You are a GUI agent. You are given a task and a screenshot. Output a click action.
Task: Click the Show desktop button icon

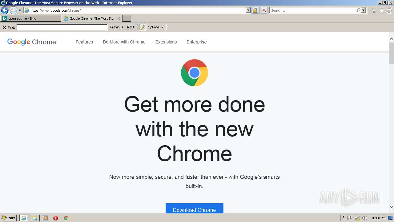[390, 218]
